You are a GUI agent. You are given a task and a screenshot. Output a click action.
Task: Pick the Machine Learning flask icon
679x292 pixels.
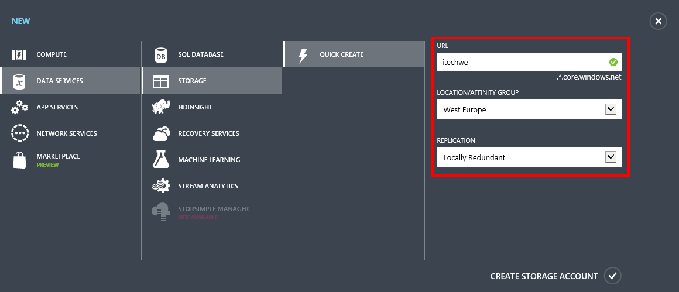(x=160, y=159)
